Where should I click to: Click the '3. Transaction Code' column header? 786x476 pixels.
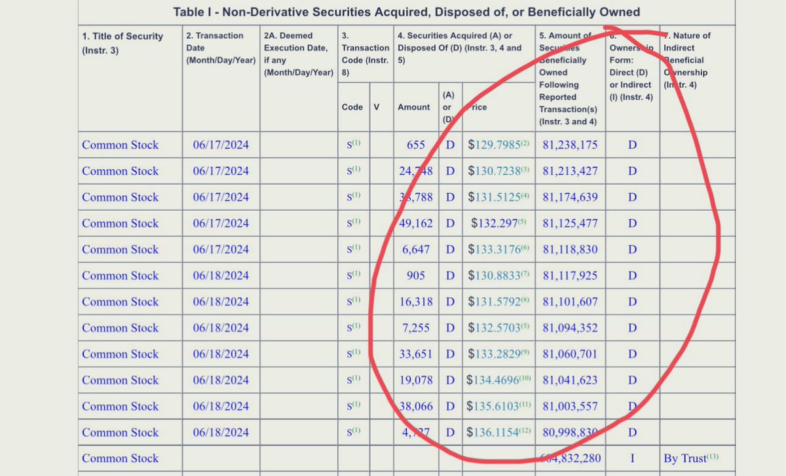365,54
